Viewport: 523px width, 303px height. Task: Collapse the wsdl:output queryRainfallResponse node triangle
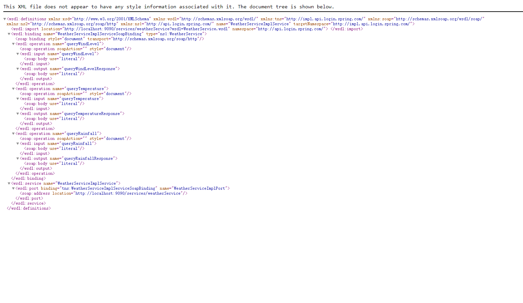click(x=18, y=158)
